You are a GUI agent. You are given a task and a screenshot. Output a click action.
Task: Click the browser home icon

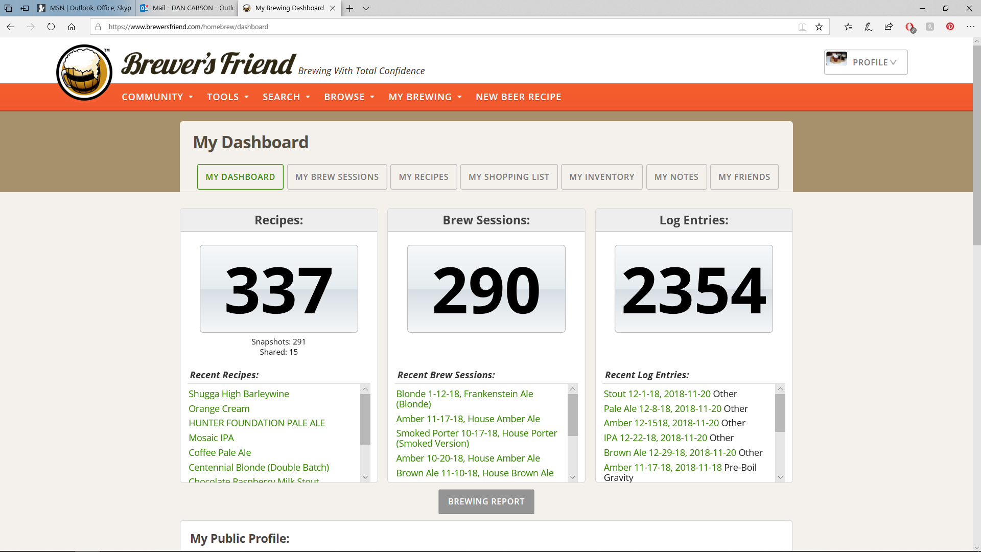pos(72,27)
